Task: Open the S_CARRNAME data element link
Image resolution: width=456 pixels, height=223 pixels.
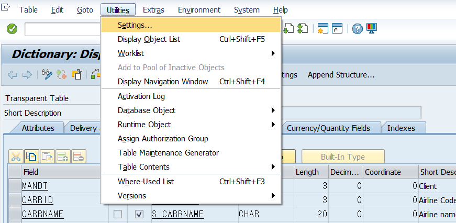Action: (177, 214)
